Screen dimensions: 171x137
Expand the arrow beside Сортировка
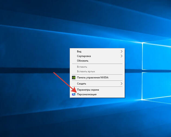click(x=122, y=56)
